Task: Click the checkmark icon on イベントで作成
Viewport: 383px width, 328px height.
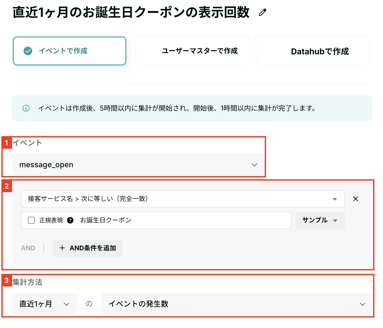Action: click(28, 51)
